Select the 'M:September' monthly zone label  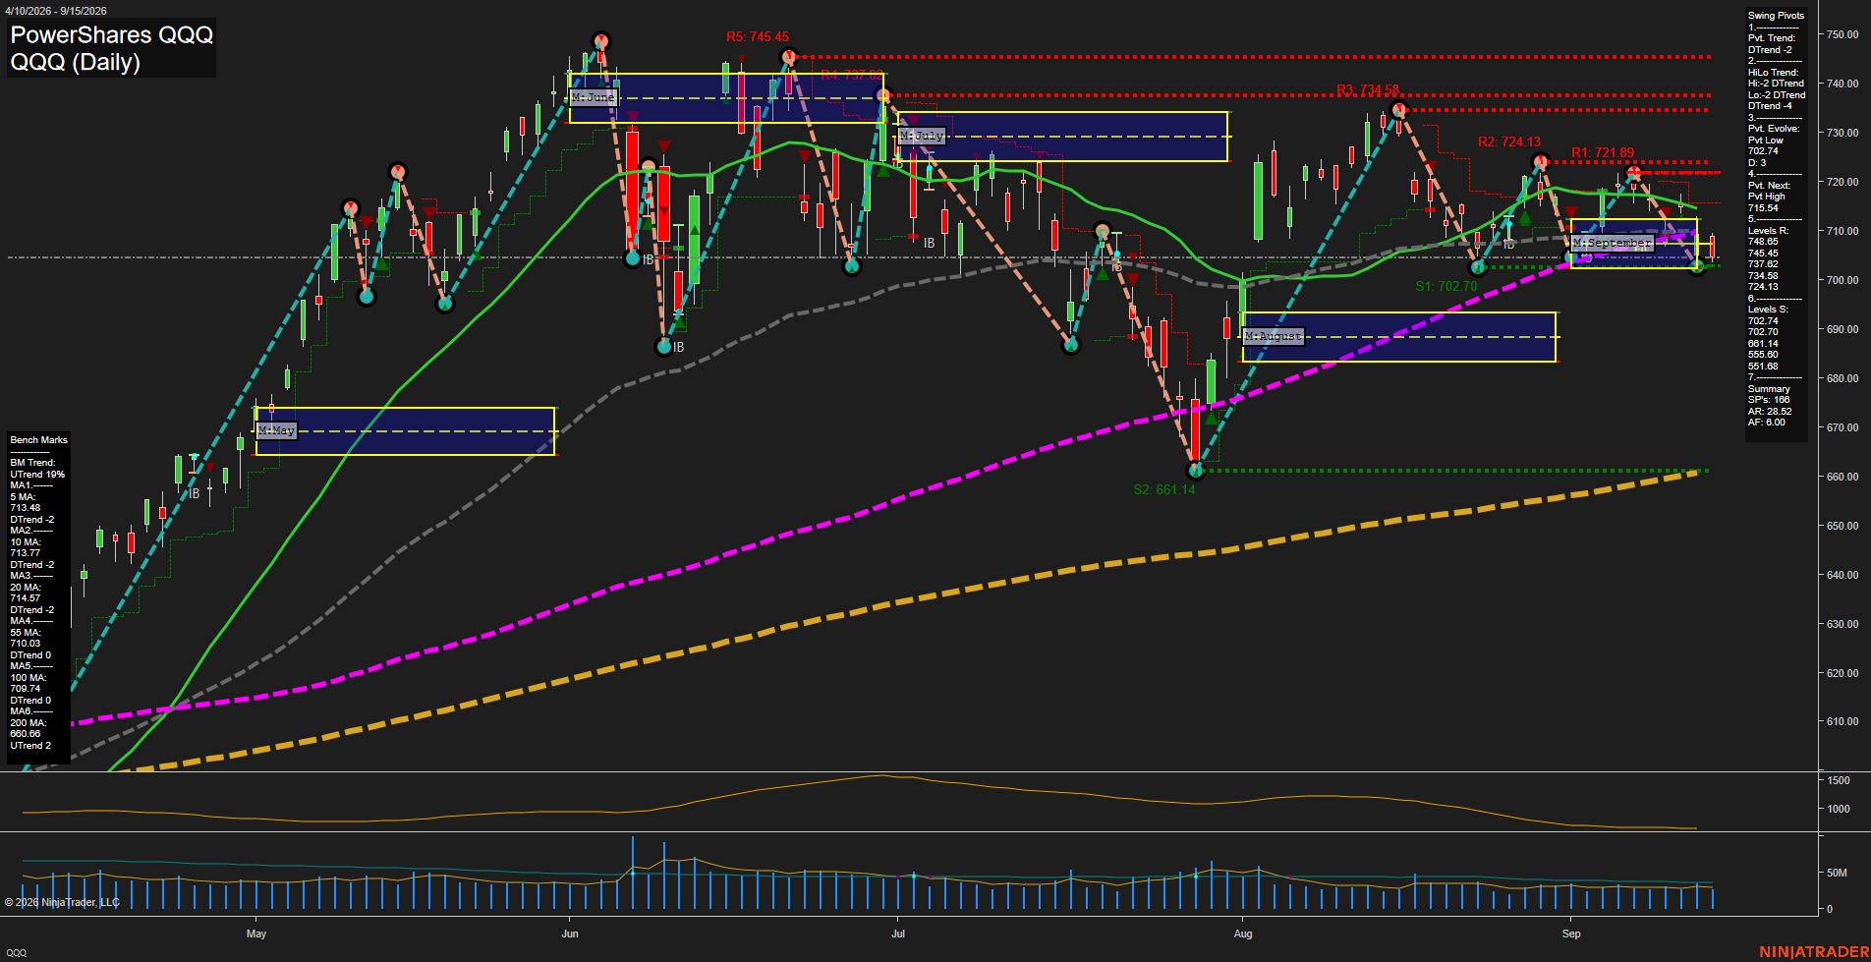click(1612, 243)
